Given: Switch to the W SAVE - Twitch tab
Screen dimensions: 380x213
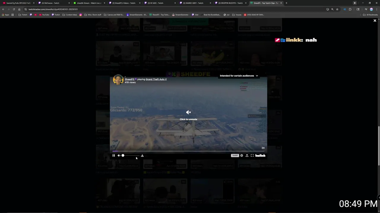Looking at the screenshot, I should (159, 3).
